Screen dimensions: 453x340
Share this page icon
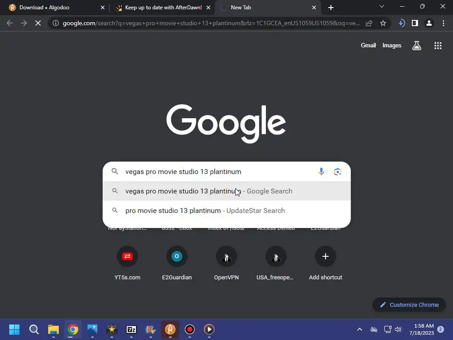click(x=369, y=23)
